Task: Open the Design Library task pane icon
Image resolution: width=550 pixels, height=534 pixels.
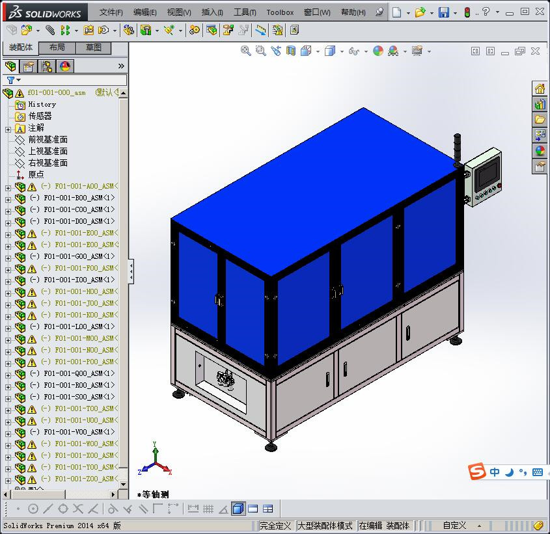Action: point(540,104)
